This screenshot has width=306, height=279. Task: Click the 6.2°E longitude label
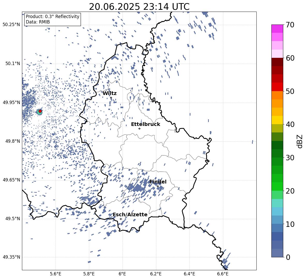[x=156, y=274]
